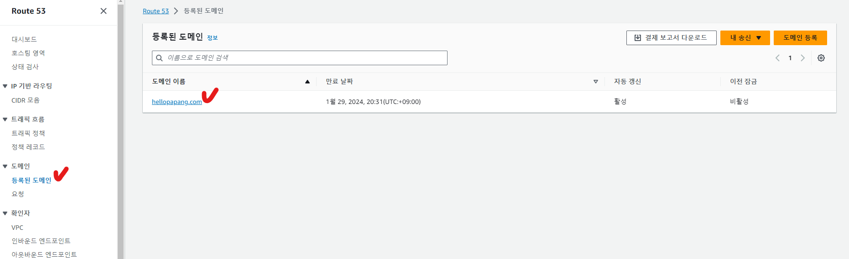This screenshot has width=849, height=259.
Task: Click the Route 53 breadcrumb link
Action: point(156,11)
